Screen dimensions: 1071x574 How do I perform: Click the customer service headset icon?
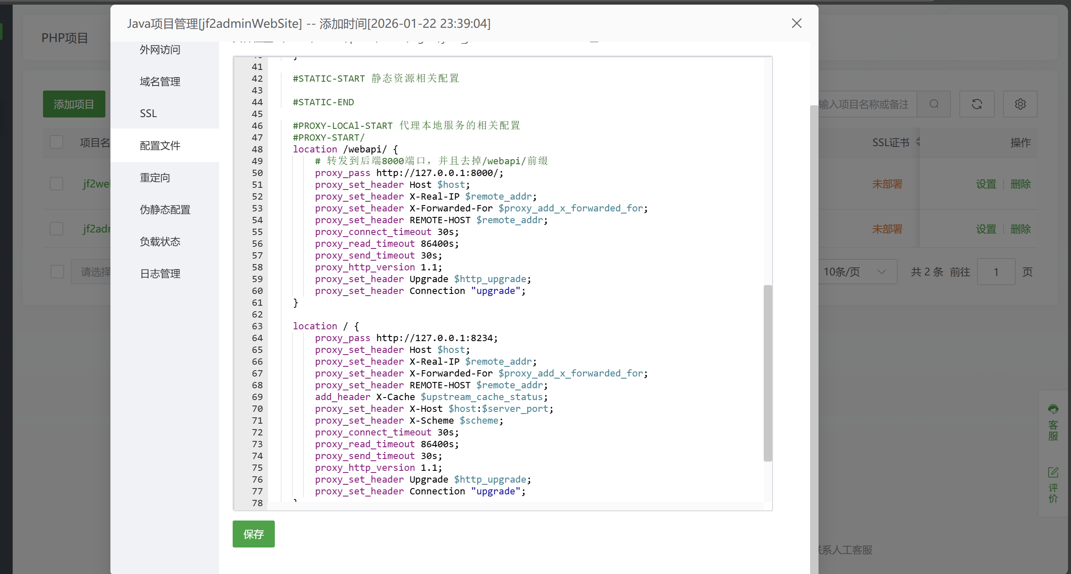point(1053,409)
